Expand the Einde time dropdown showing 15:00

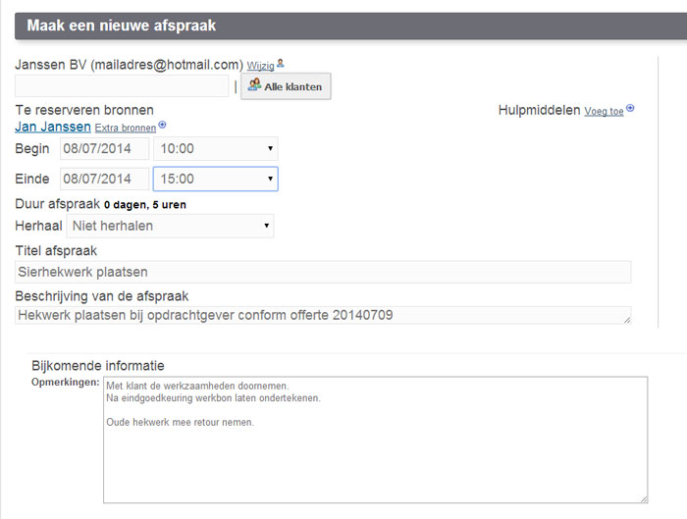[215, 179]
